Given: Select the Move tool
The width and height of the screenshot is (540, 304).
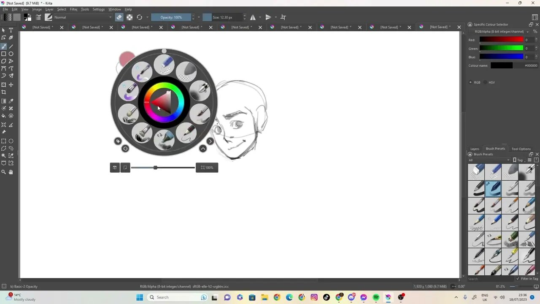Looking at the screenshot, I should coord(11,85).
